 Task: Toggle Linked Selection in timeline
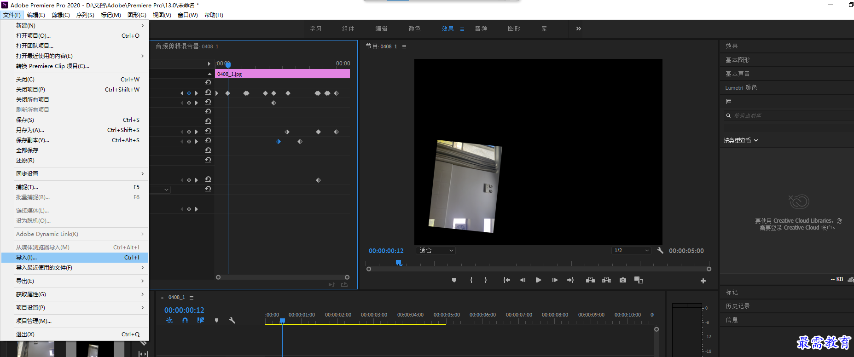click(x=201, y=320)
